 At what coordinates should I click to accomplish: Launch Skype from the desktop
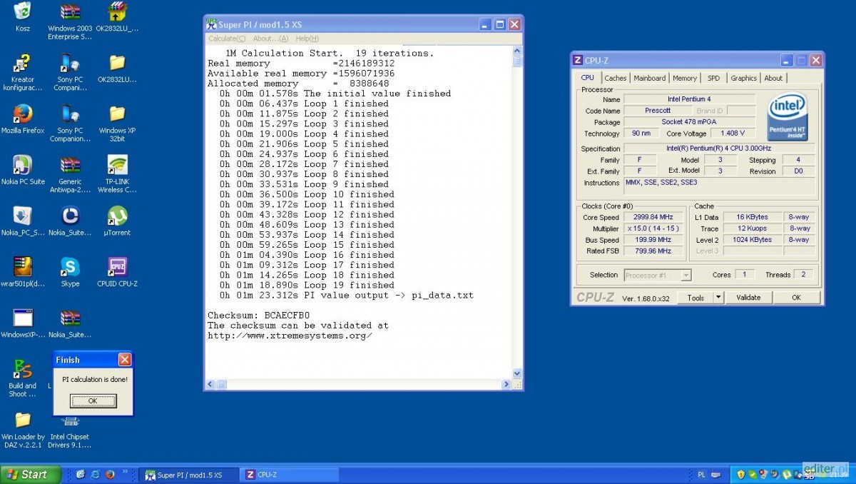pos(70,267)
